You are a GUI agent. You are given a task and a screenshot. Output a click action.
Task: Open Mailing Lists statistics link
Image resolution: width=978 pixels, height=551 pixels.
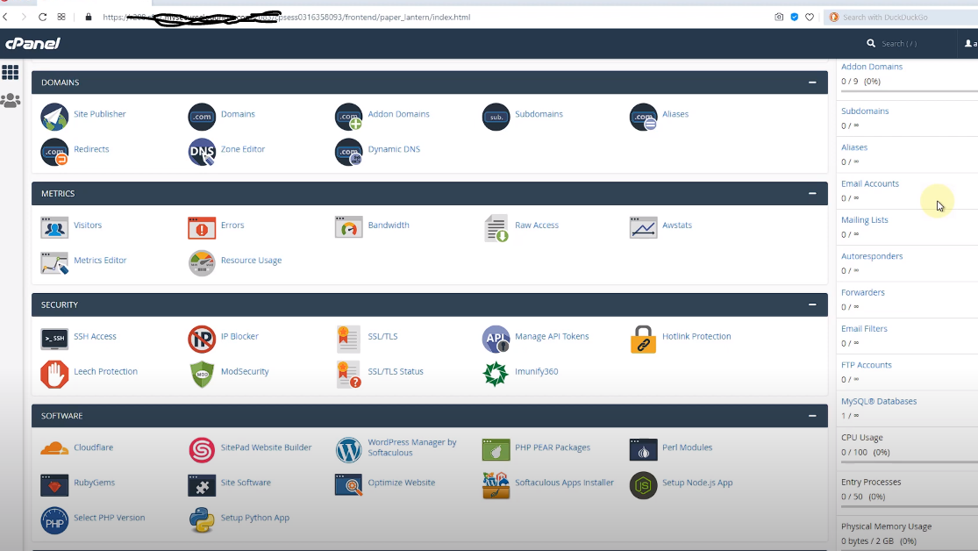click(864, 219)
